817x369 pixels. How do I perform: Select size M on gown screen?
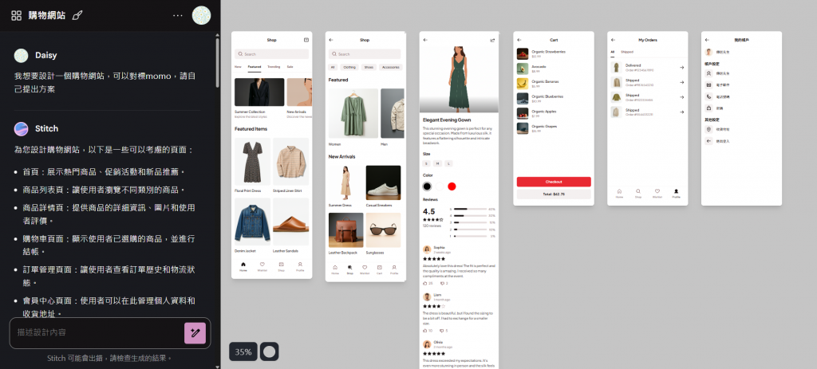coord(438,163)
